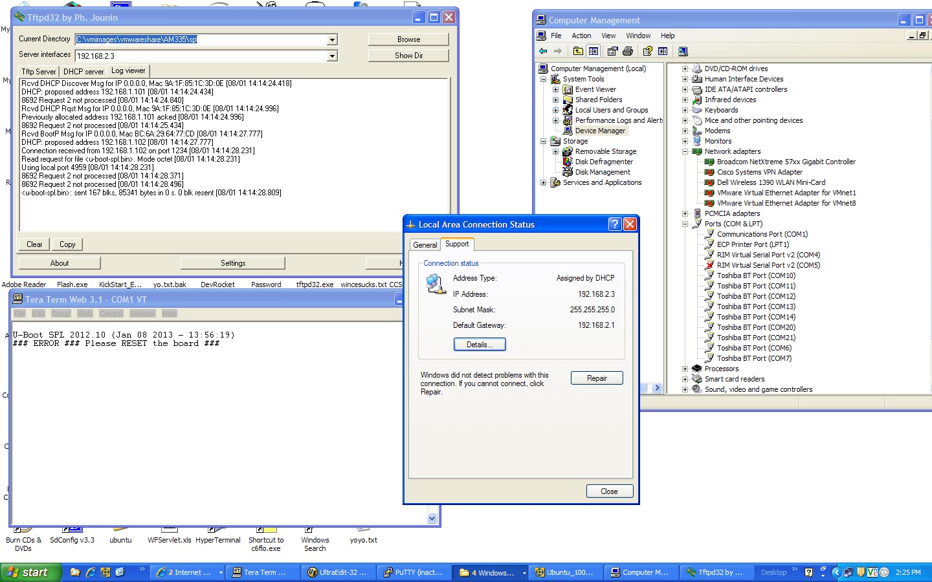
Task: Click the context help question-mark in Connection Status
Action: tap(615, 224)
